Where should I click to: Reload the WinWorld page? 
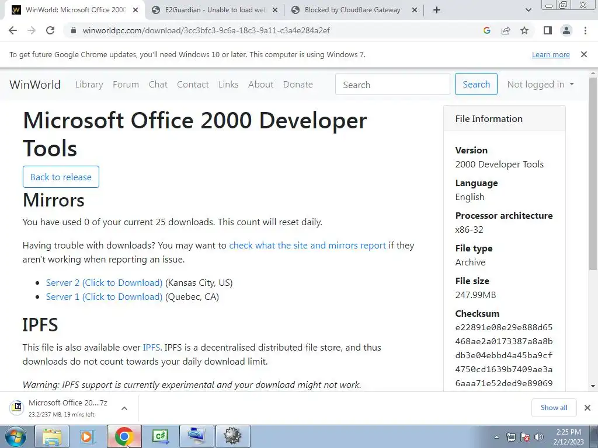[50, 30]
